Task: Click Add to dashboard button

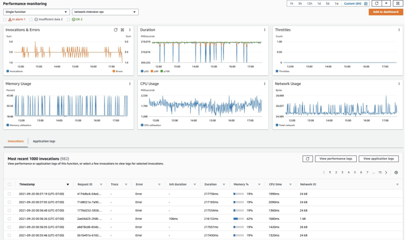Action: [386, 12]
